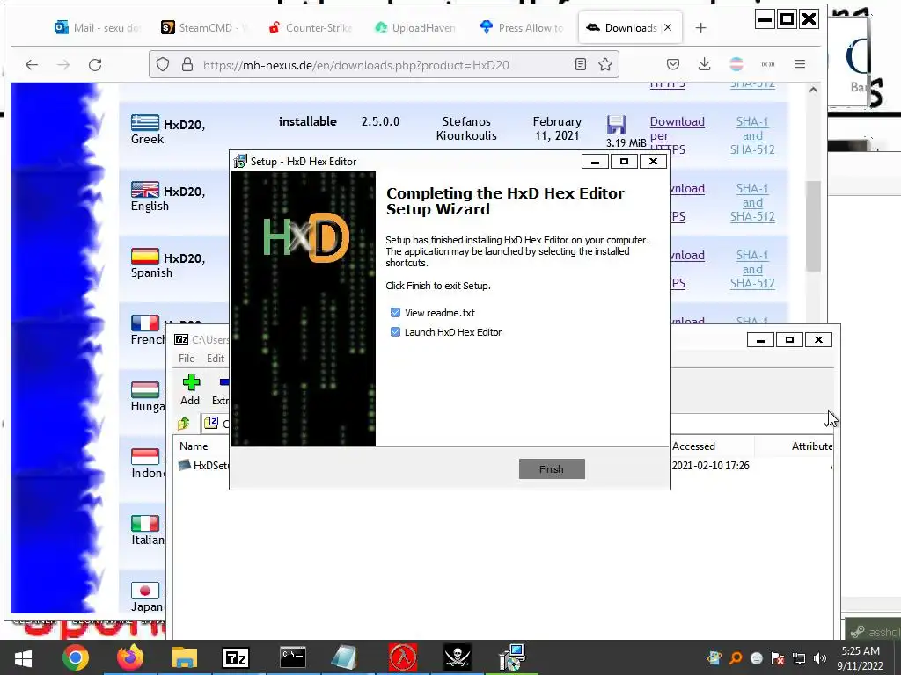Reload the current Firefox page
Viewport: 901px width, 675px height.
(95, 65)
